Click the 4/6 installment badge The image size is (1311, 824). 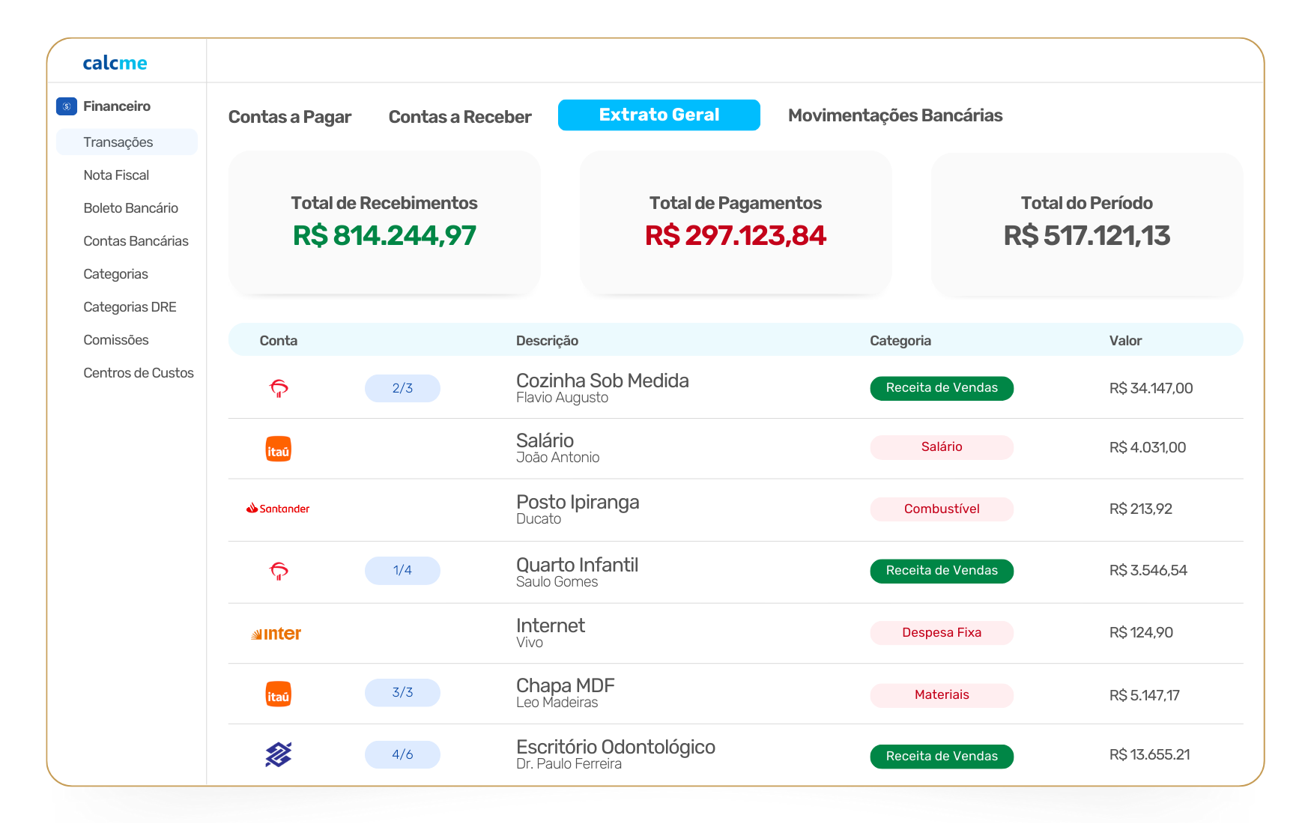(x=402, y=754)
